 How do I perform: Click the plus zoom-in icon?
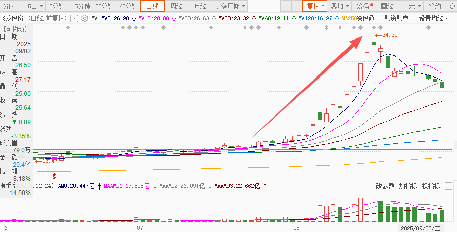click(x=286, y=6)
